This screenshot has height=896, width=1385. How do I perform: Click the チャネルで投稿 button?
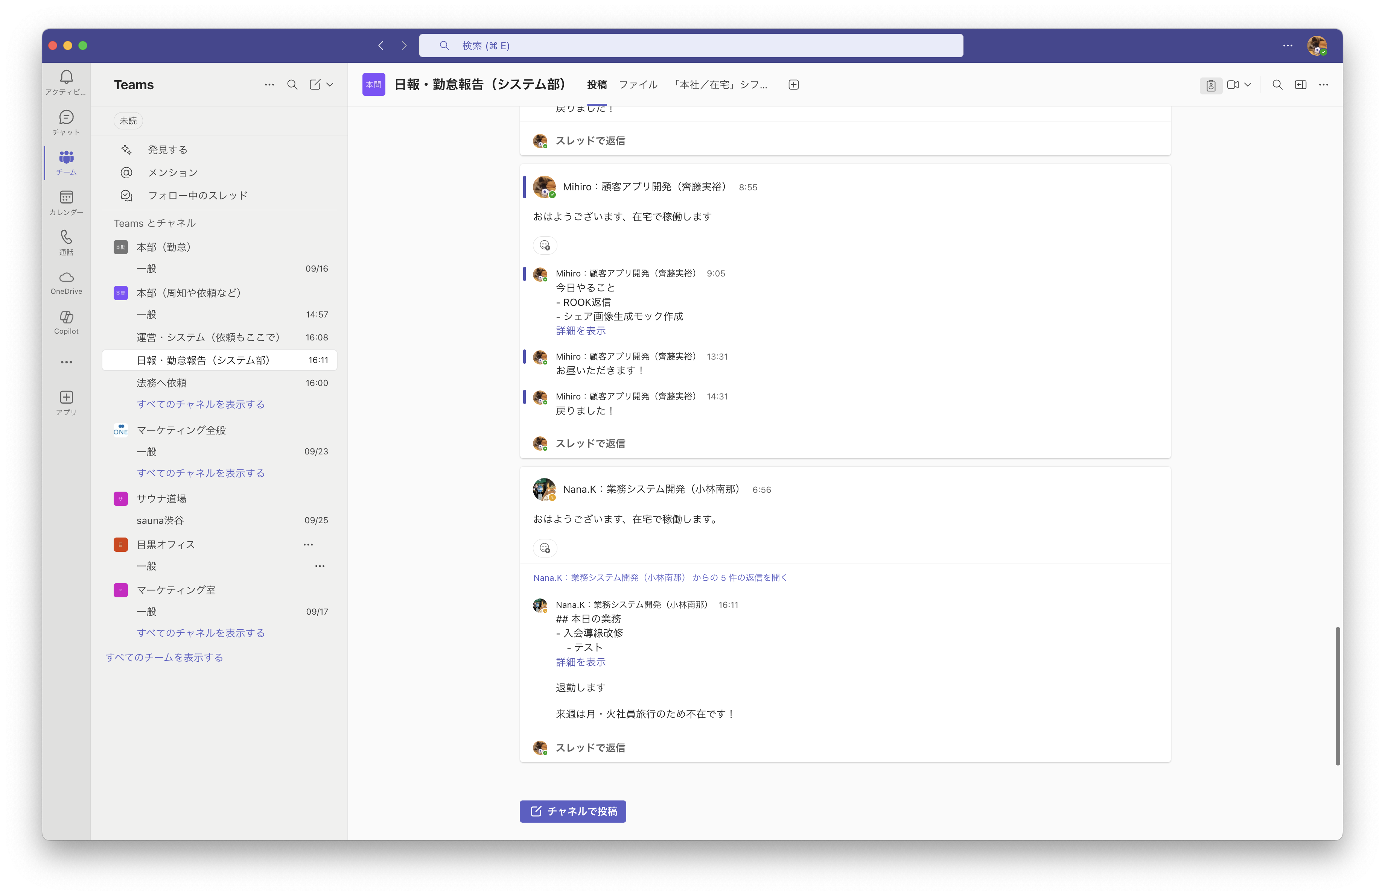tap(572, 811)
